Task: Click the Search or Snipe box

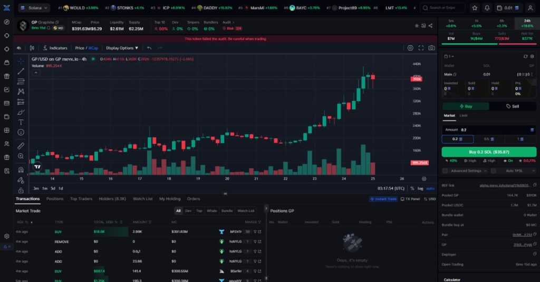Action: point(442,7)
